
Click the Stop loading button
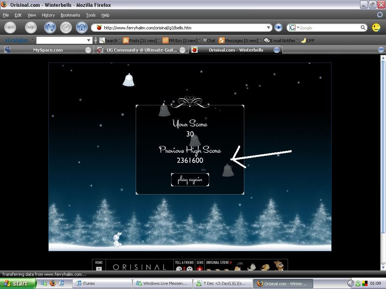coord(66,27)
